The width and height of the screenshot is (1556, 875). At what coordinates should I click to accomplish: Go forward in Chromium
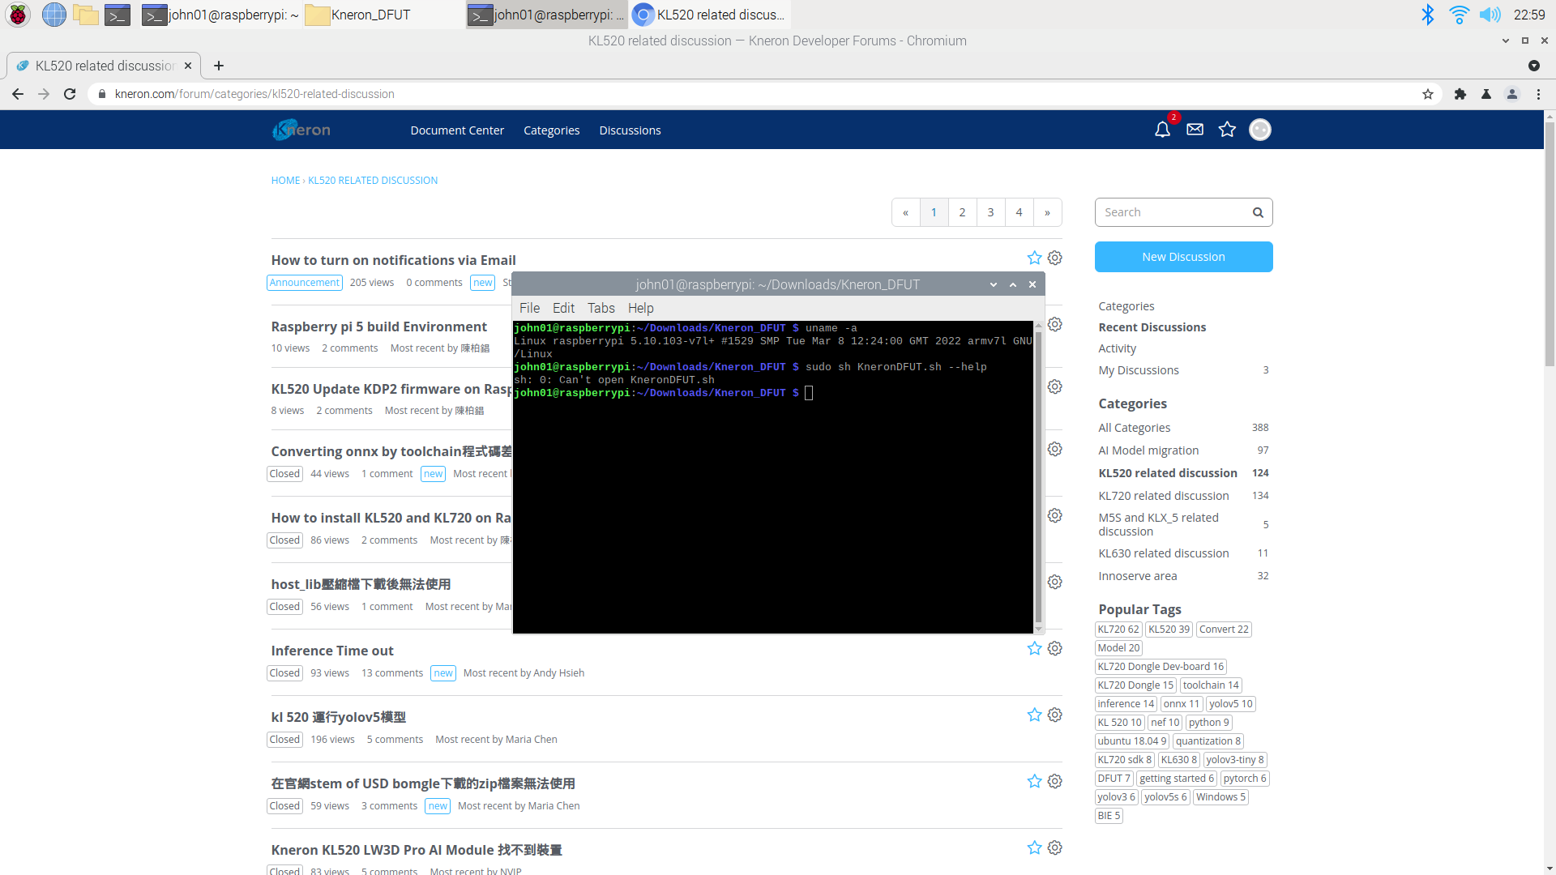tap(44, 94)
